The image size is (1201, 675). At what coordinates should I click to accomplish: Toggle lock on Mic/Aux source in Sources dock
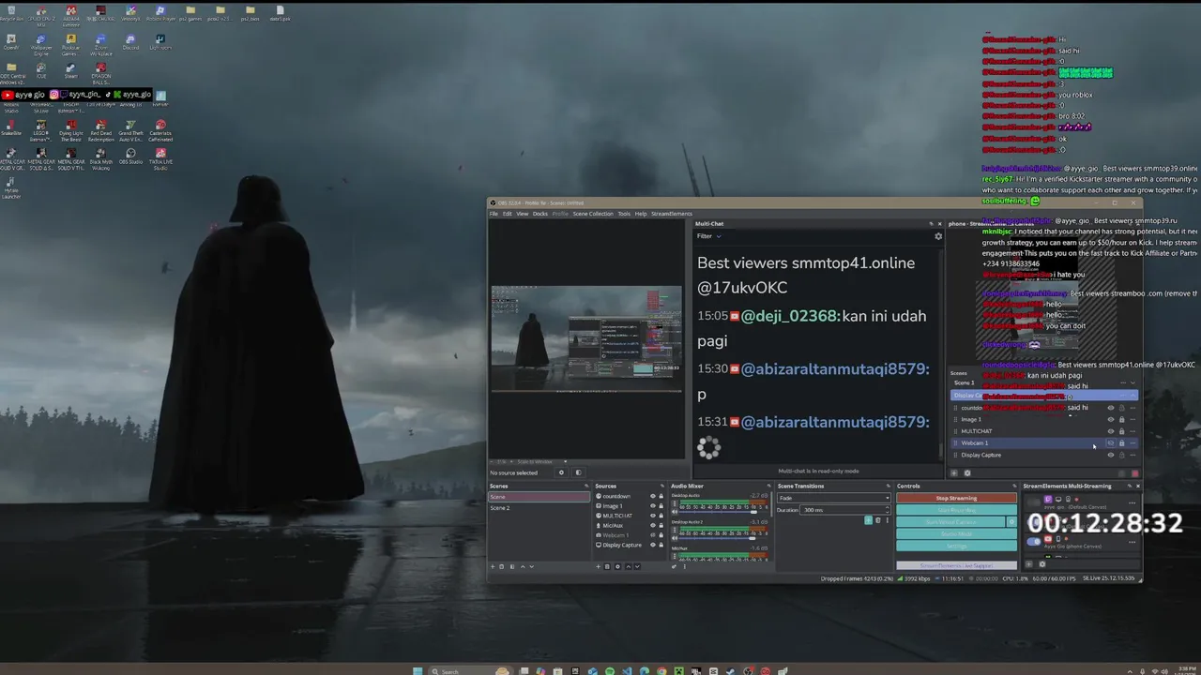pyautogui.click(x=661, y=525)
